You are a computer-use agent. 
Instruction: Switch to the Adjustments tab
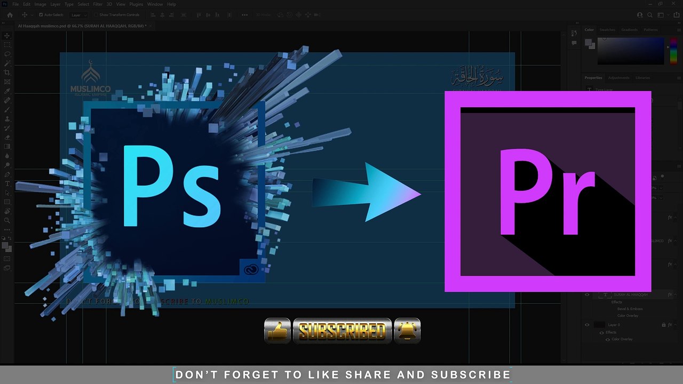click(619, 78)
